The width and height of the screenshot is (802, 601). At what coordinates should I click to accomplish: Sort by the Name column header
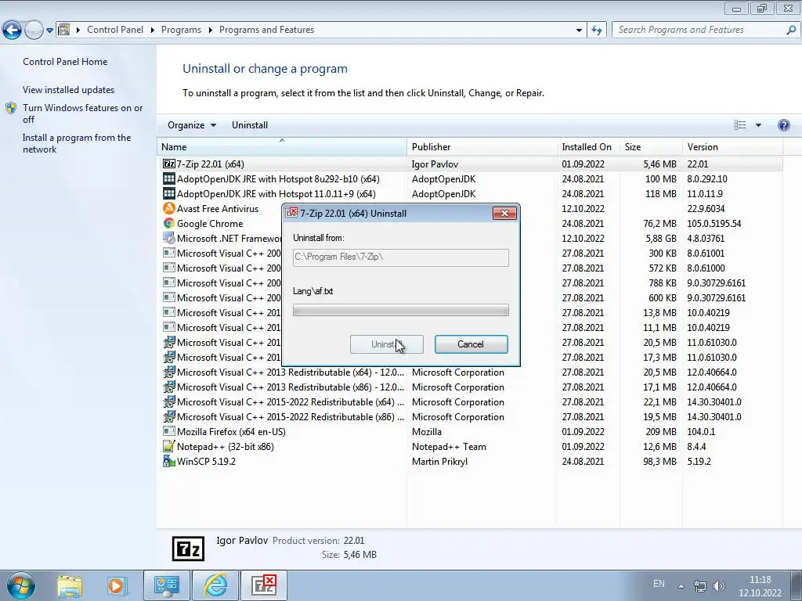click(282, 146)
